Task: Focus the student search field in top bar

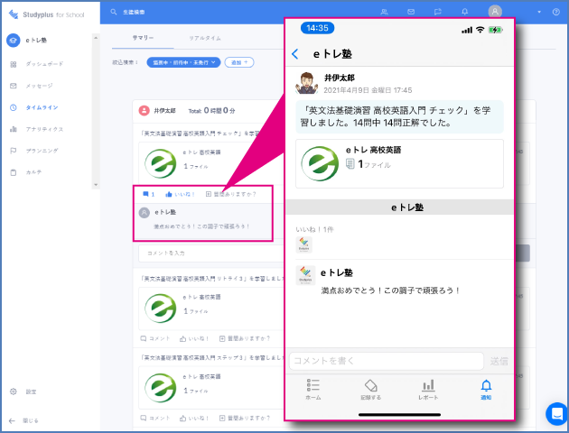Action: (x=134, y=13)
